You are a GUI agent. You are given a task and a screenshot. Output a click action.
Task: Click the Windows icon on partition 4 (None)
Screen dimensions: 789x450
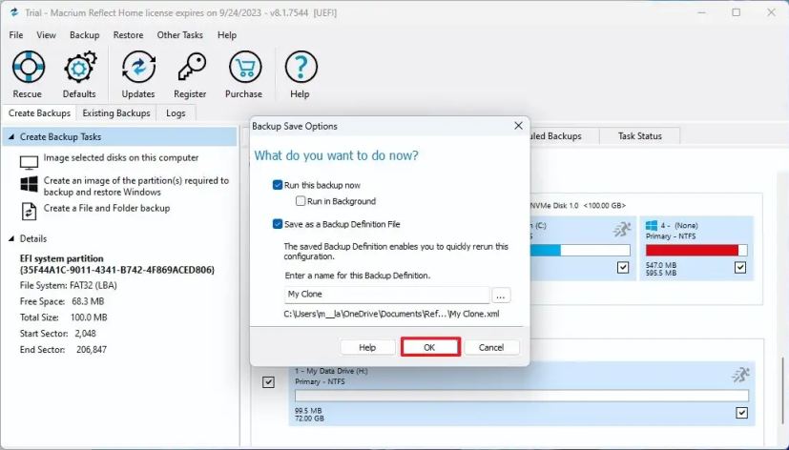pos(652,225)
